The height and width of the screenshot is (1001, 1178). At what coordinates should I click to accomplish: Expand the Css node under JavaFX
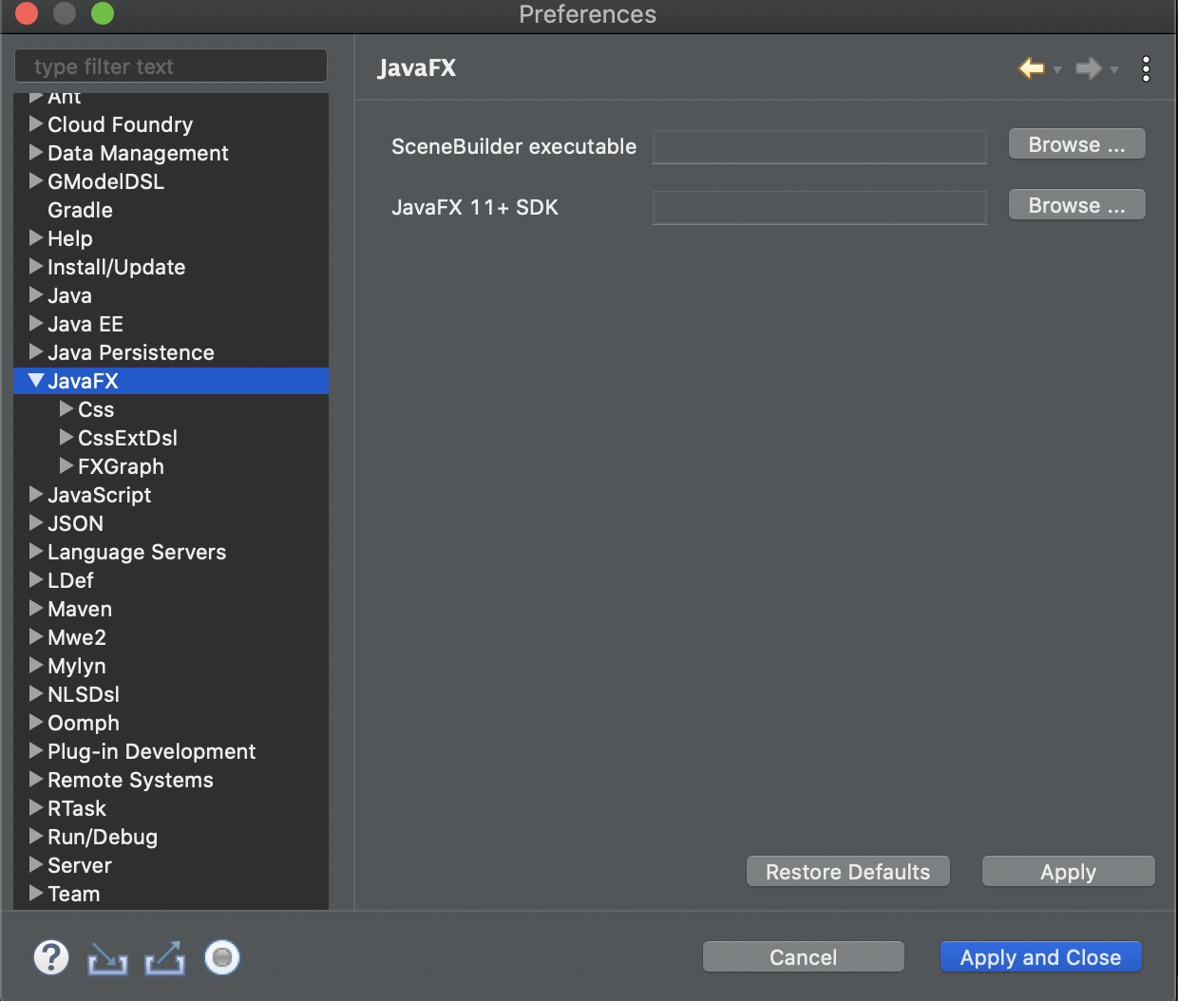pyautogui.click(x=66, y=408)
